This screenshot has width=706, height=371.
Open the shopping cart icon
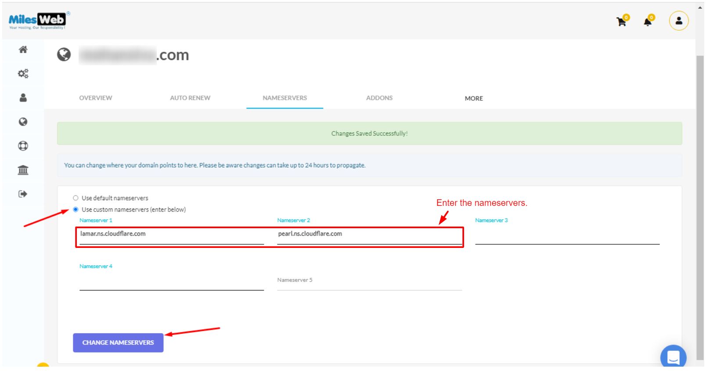[622, 21]
